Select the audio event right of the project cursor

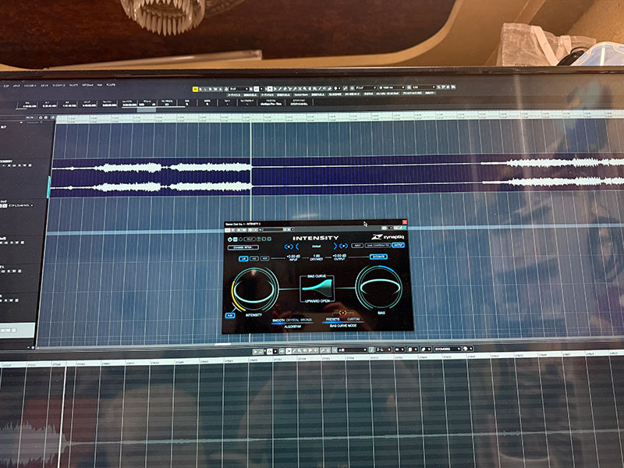pyautogui.click(x=438, y=174)
